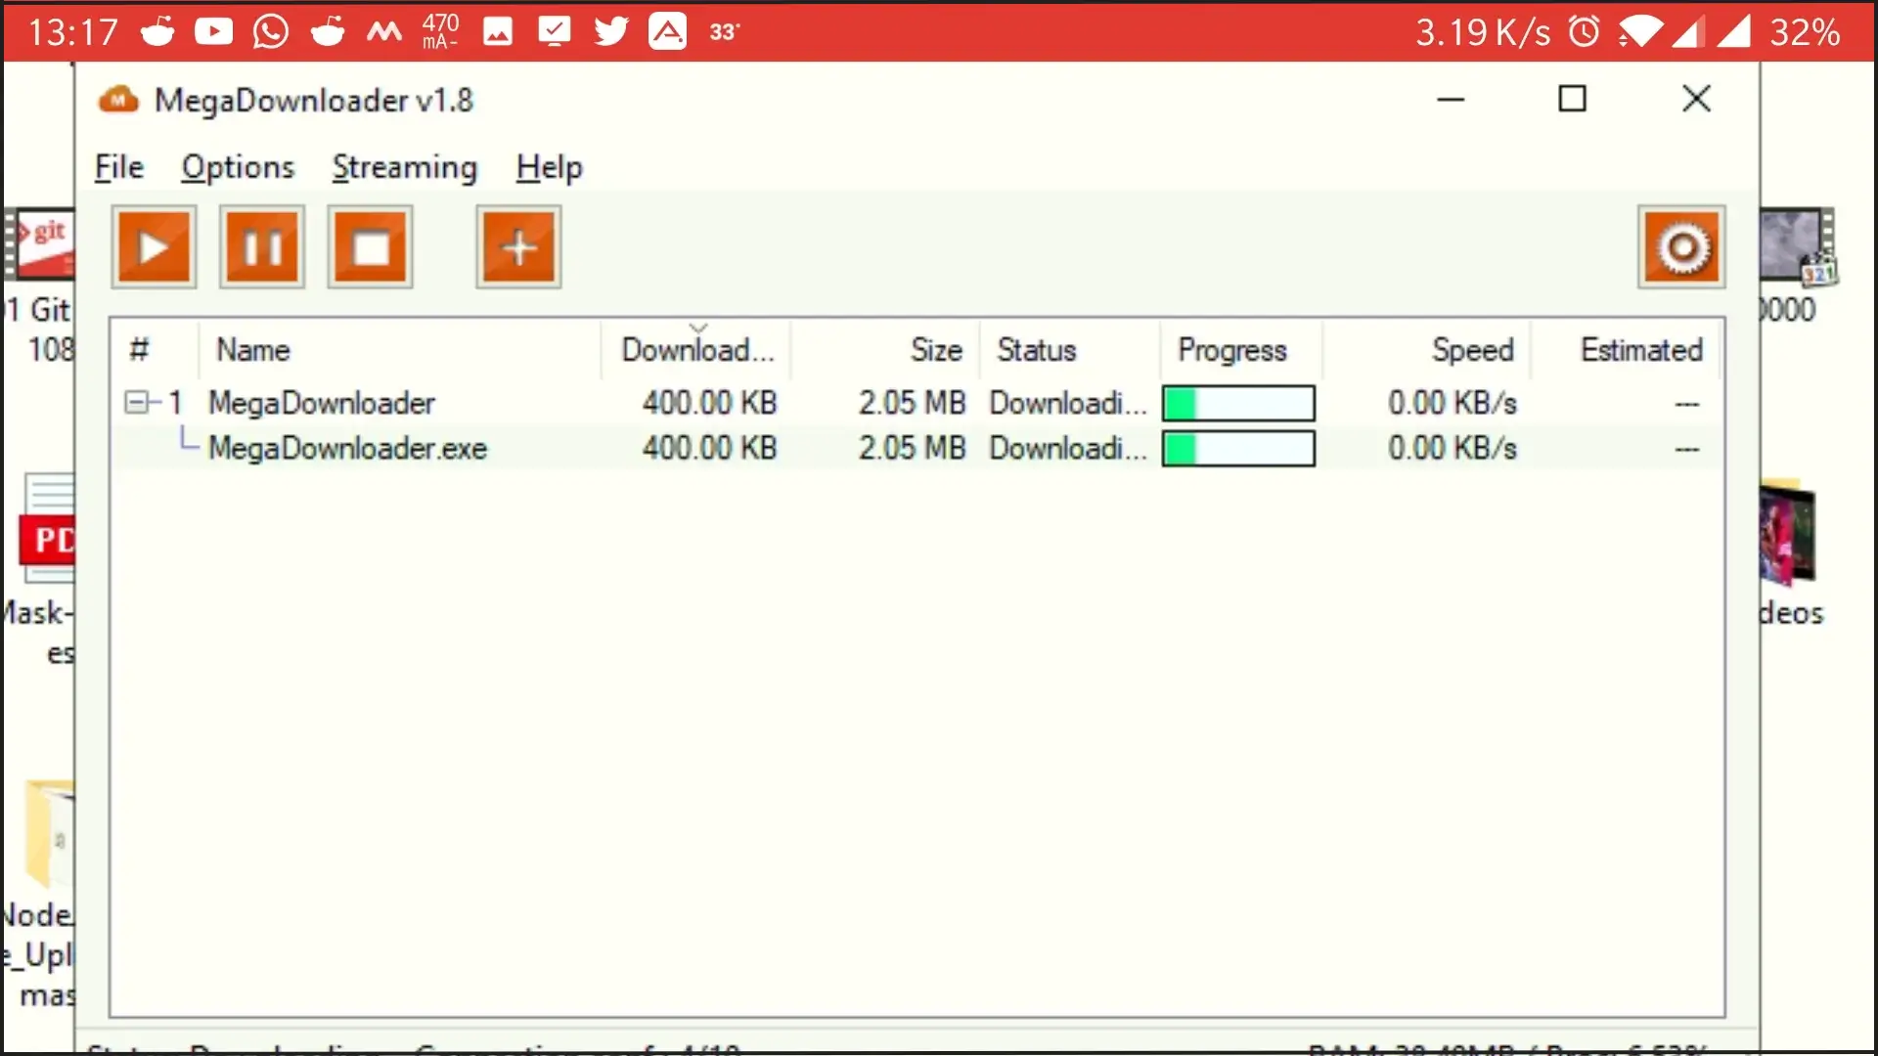
Task: Open the Help menu
Action: [x=550, y=167]
